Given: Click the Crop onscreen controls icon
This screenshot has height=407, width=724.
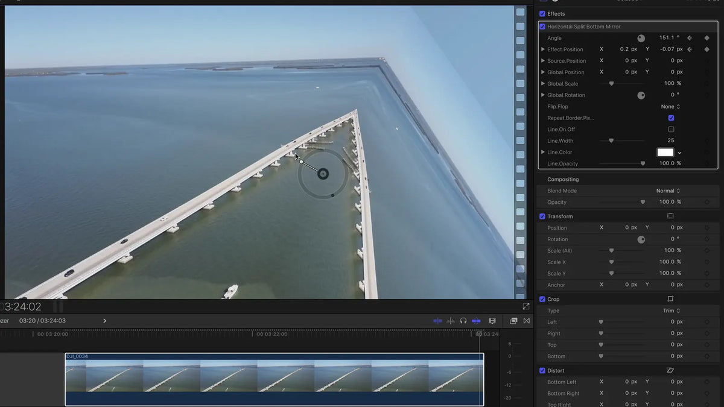Looking at the screenshot, I should tap(670, 299).
